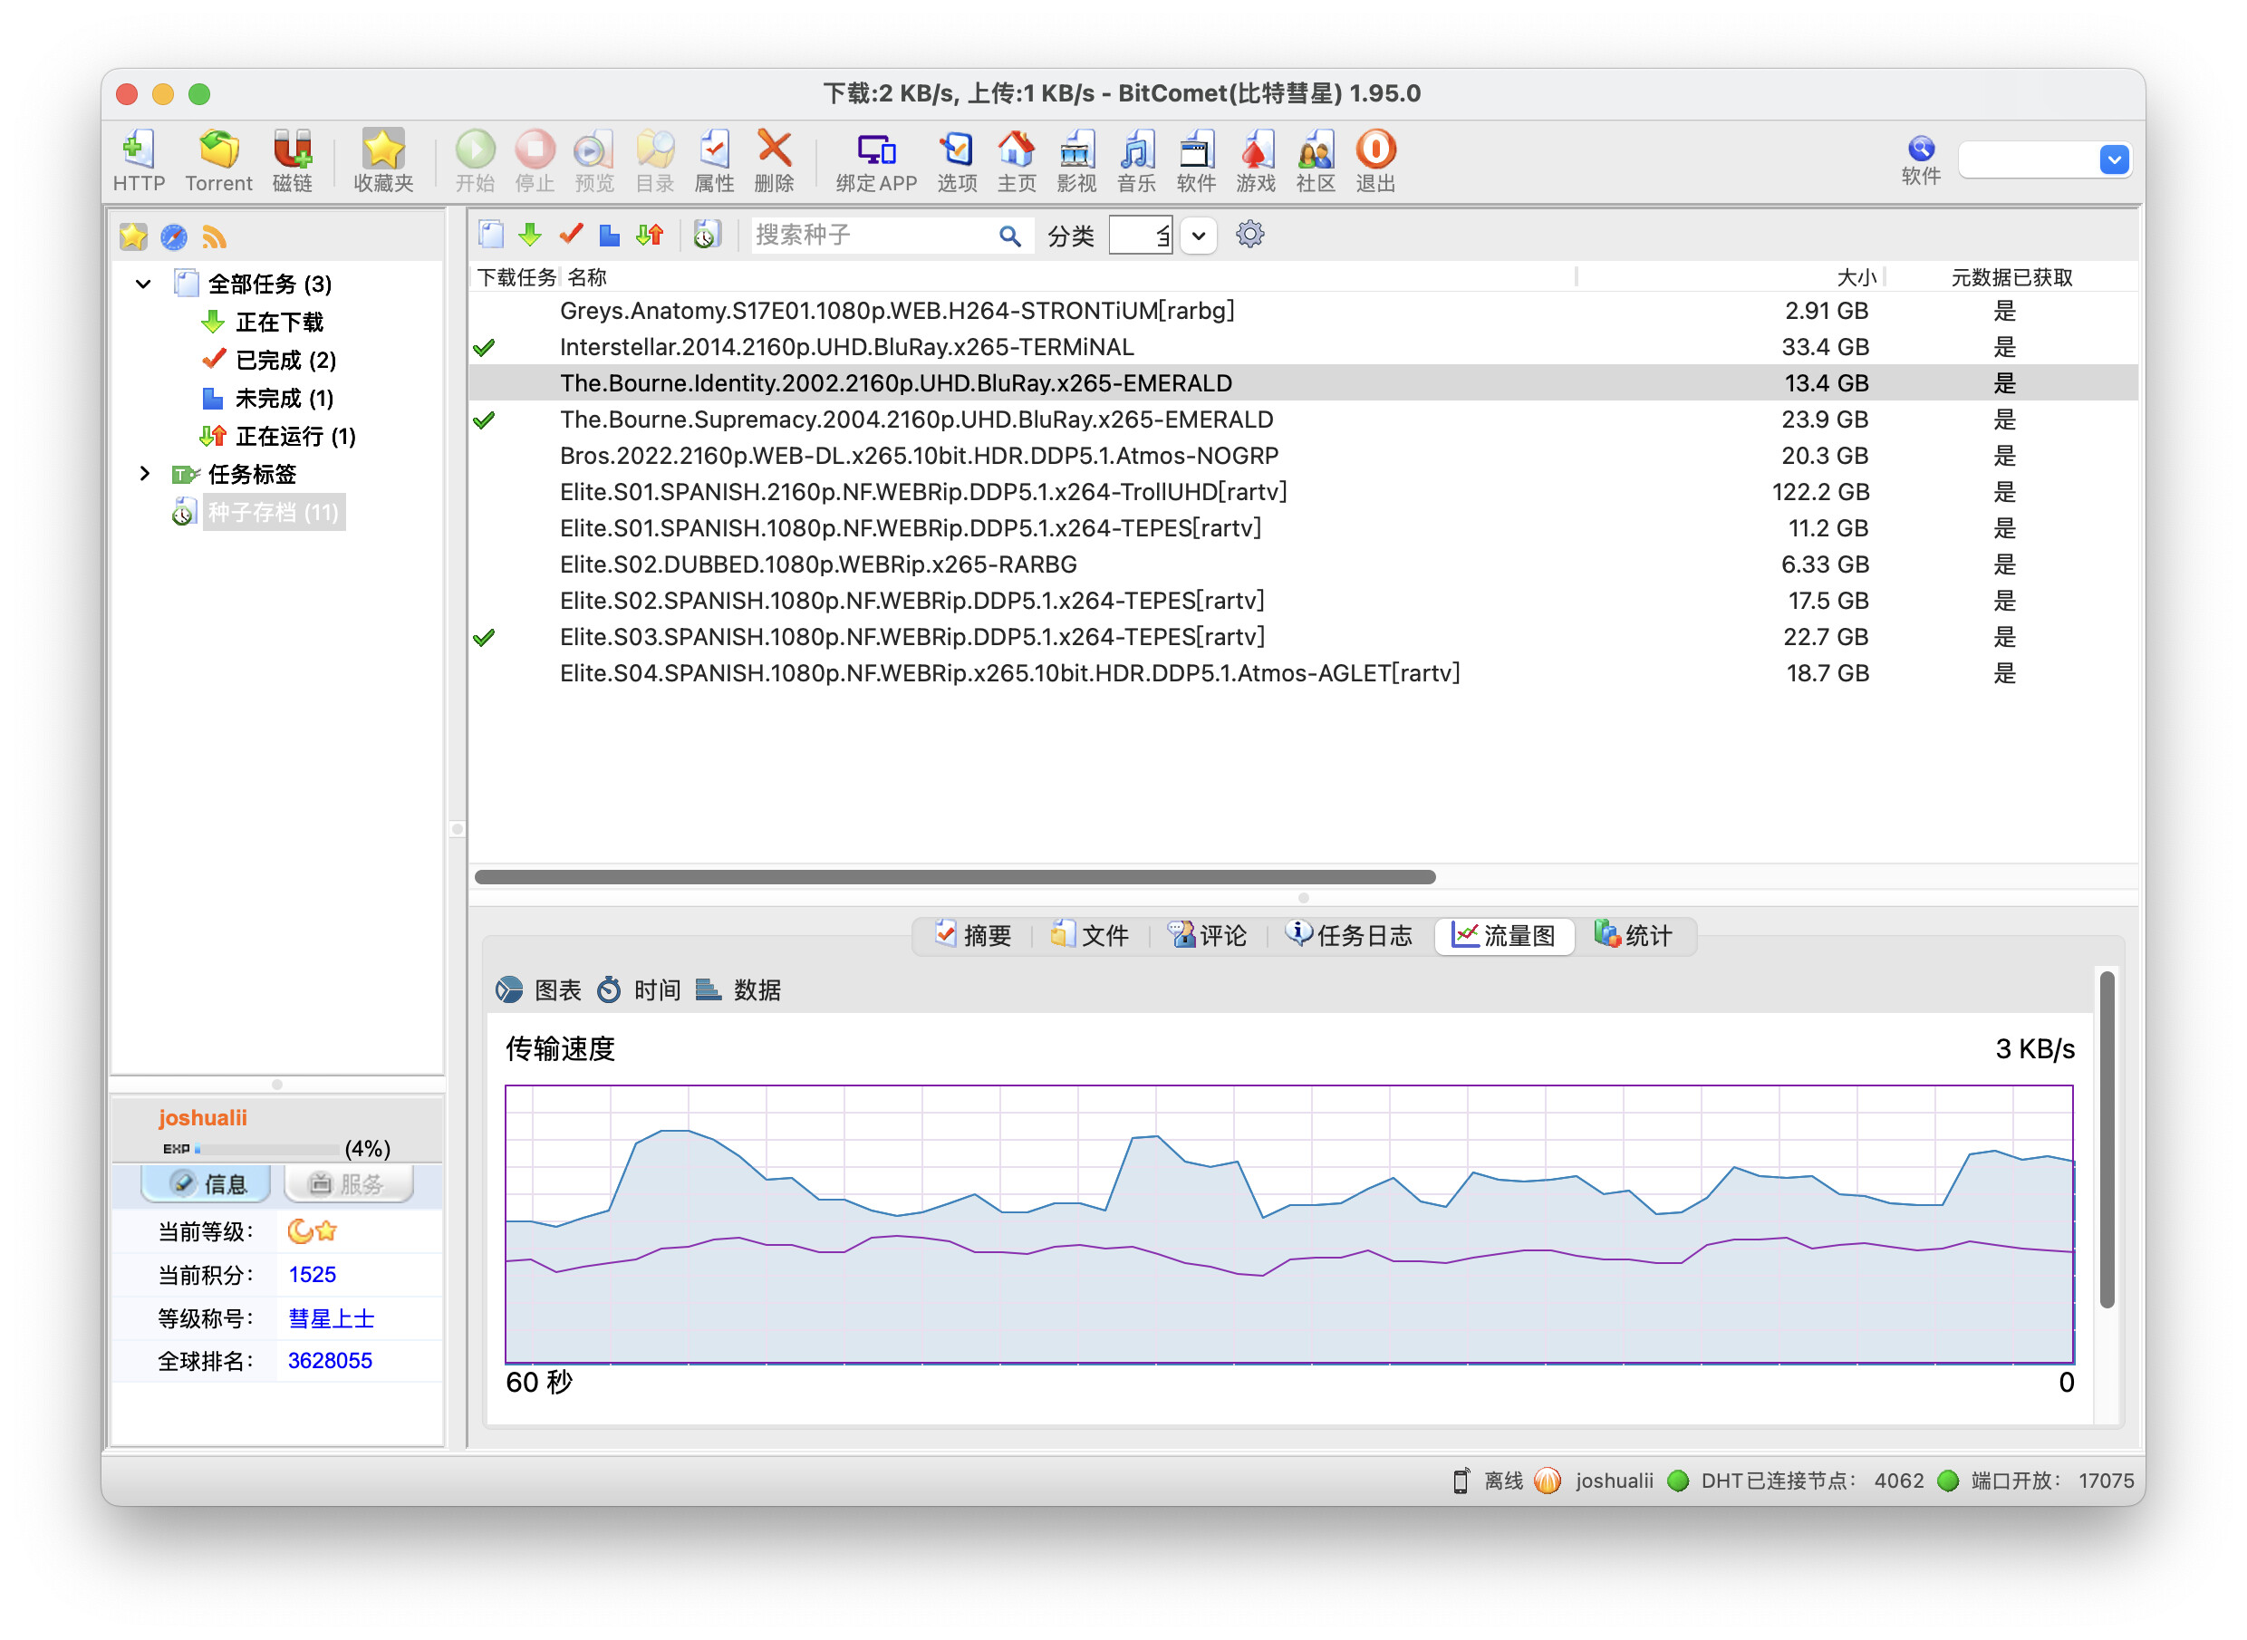
Task: Filter list by completed red checkmark
Action: point(571,235)
